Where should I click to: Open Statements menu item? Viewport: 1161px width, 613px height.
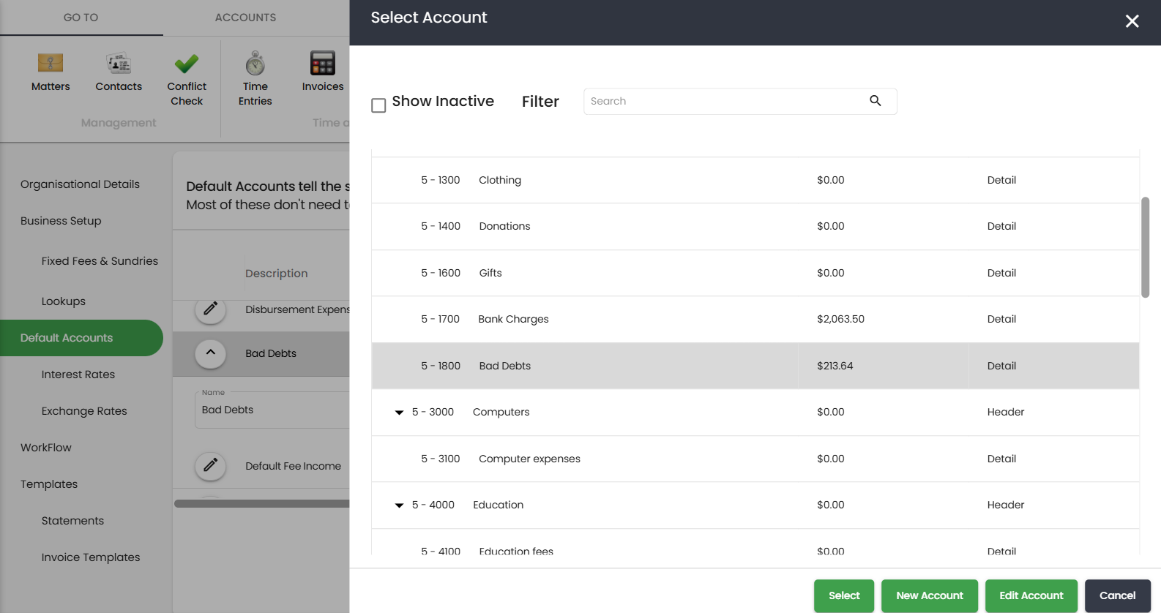72,521
